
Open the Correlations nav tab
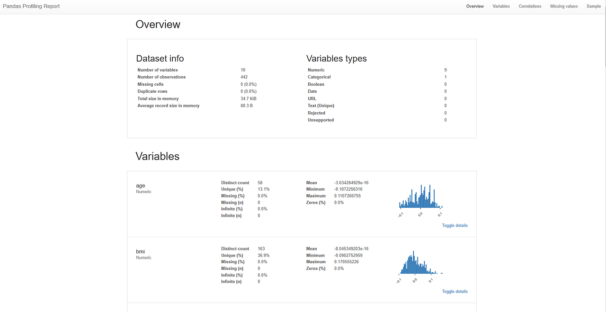[x=530, y=6]
